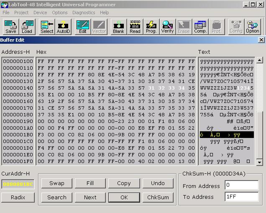This screenshot has height=213, width=266.
Task: Click the buffer scrollbar thumb
Action: pyautogui.click(x=260, y=135)
